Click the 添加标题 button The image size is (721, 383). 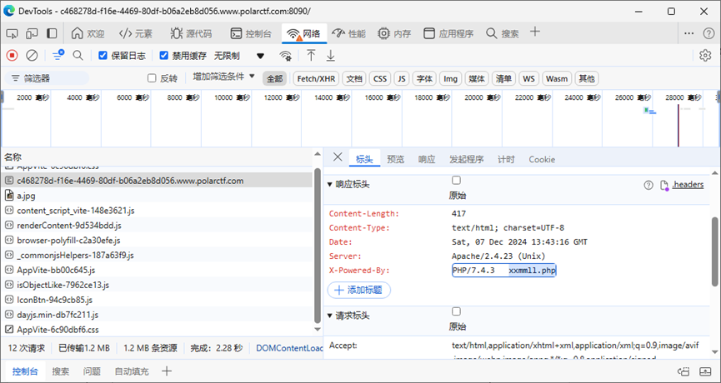pos(359,290)
